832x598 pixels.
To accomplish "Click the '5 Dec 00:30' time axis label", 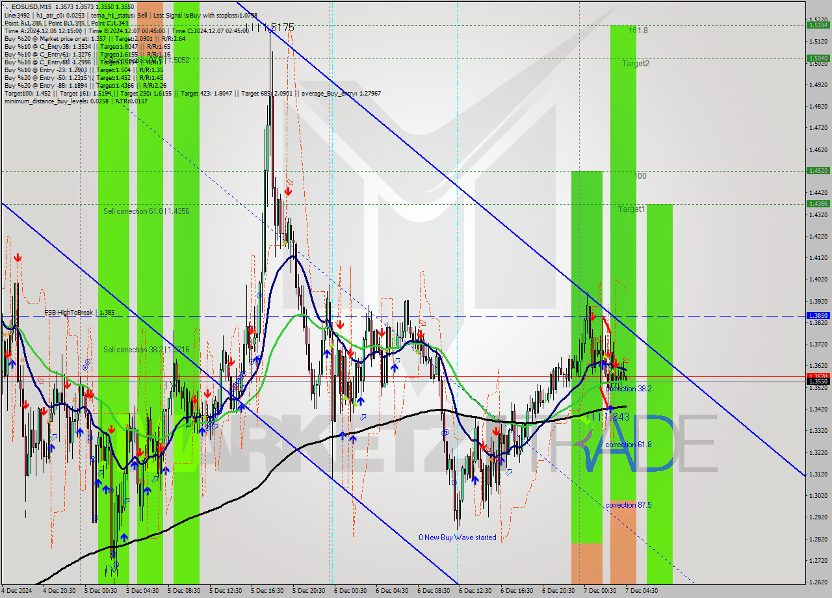I will pyautogui.click(x=101, y=591).
